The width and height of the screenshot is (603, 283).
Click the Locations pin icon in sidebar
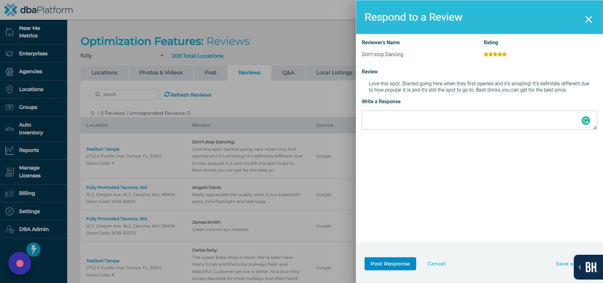point(9,89)
